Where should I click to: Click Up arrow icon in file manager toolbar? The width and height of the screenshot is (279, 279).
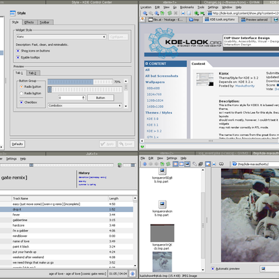tap(145, 164)
